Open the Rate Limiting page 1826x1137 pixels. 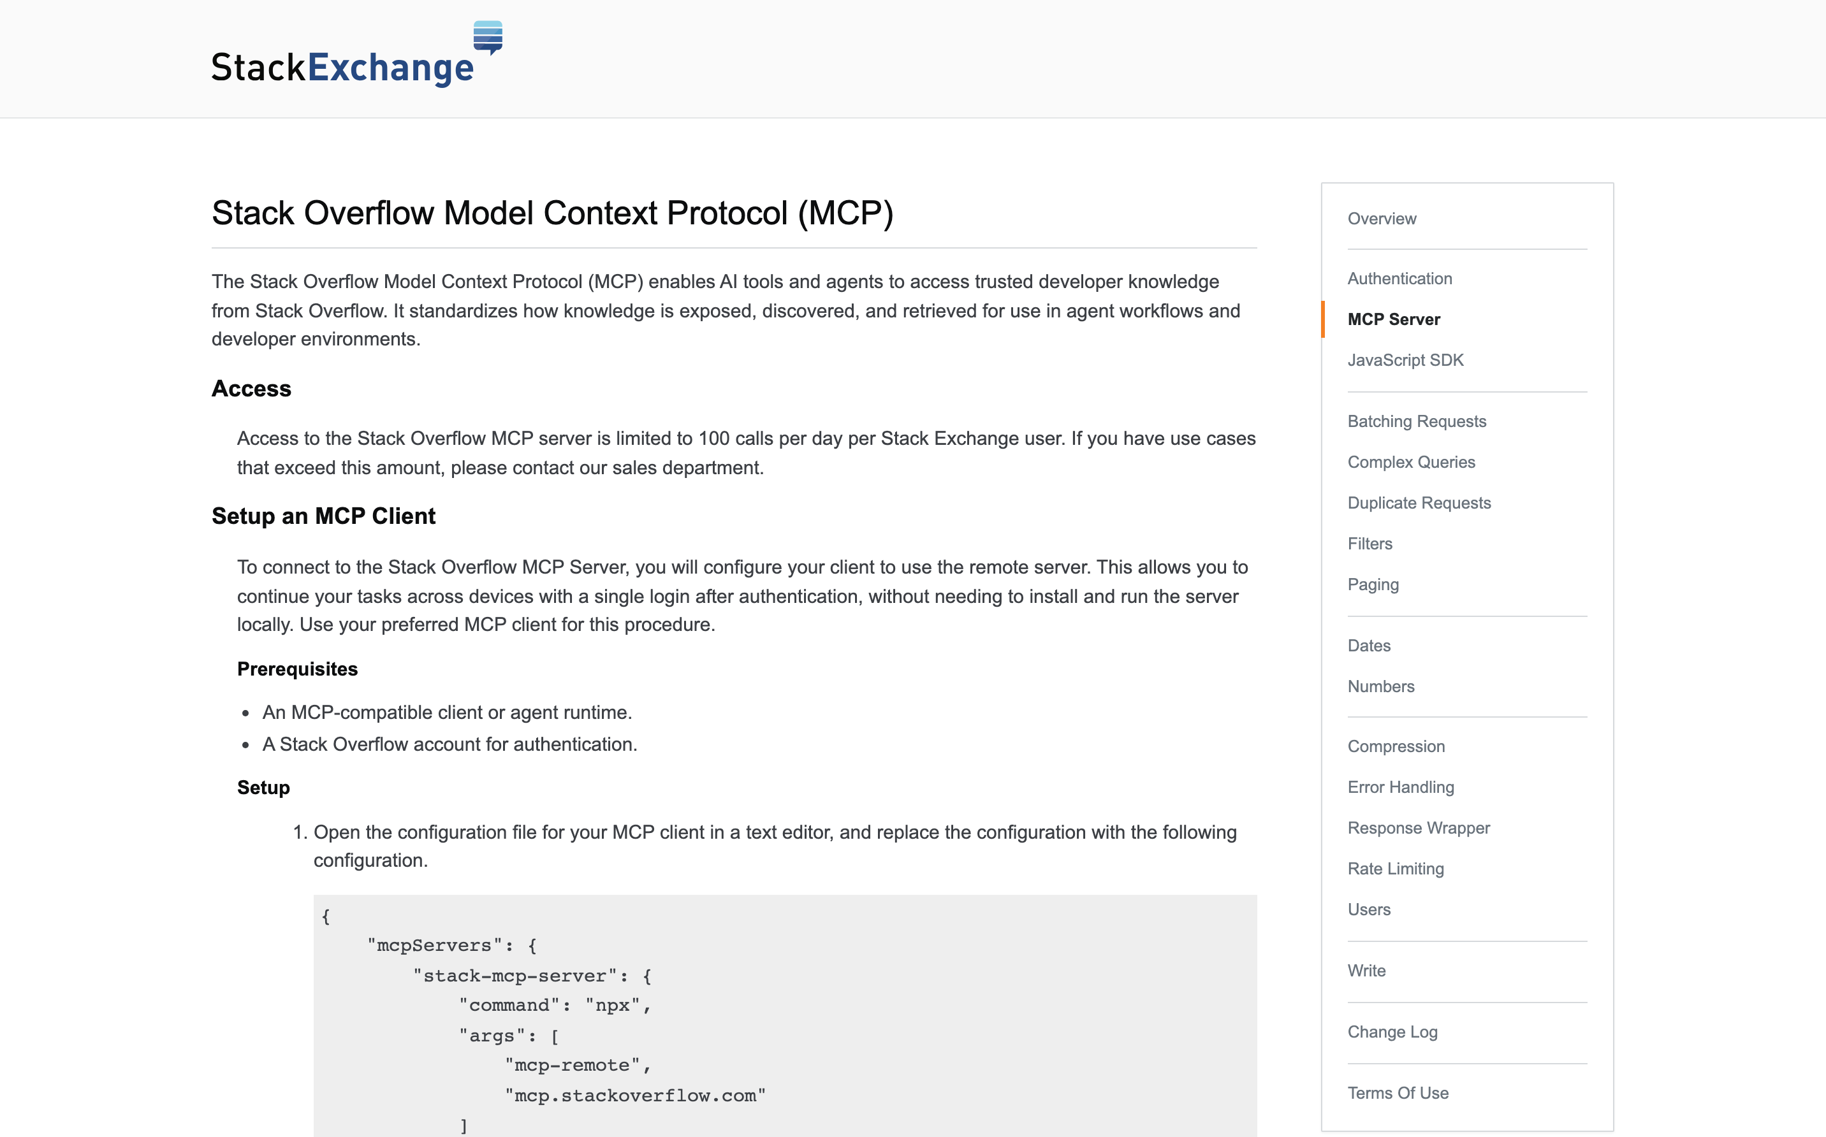coord(1395,869)
